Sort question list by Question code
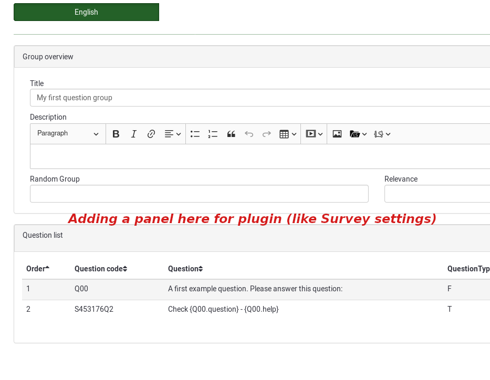Screen dimensions: 490x380 point(101,269)
